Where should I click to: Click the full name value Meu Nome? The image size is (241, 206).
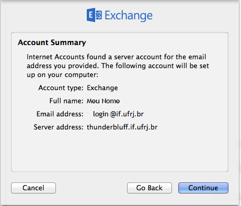(x=103, y=101)
